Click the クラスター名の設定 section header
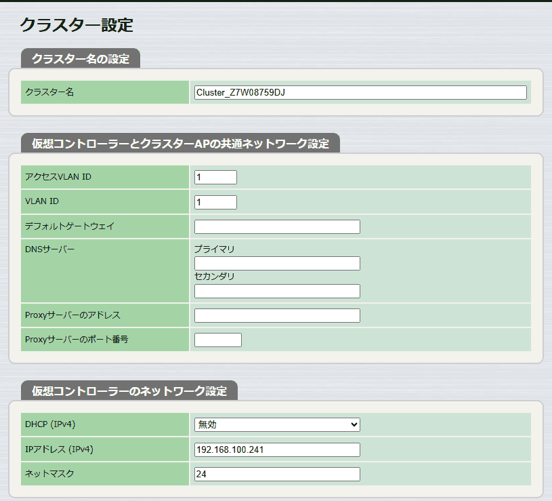Image resolution: width=552 pixels, height=501 pixels. tap(81, 59)
